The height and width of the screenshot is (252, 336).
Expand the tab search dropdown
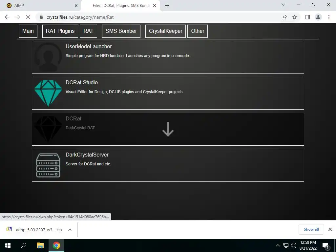[x=283, y=5]
